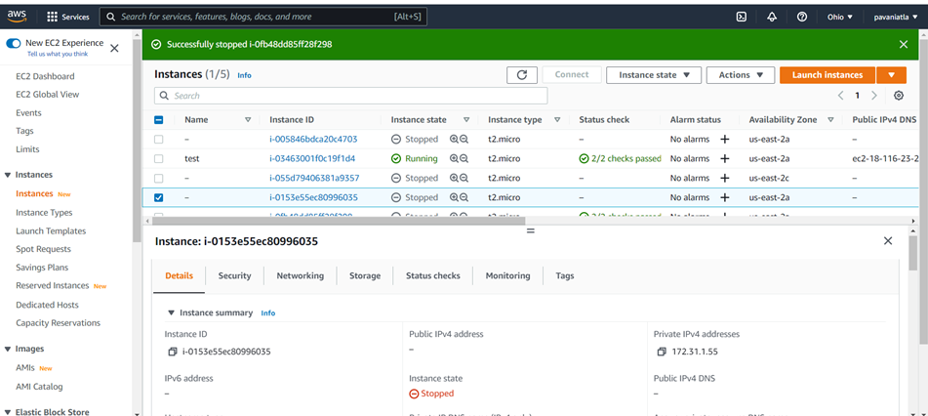Switch to the Networking tab
The width and height of the screenshot is (928, 416).
pos(300,275)
